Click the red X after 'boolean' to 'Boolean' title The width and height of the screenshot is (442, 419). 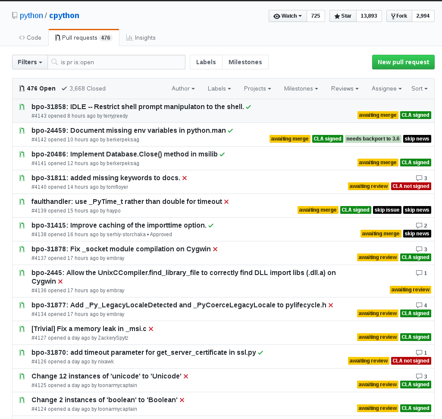click(182, 400)
